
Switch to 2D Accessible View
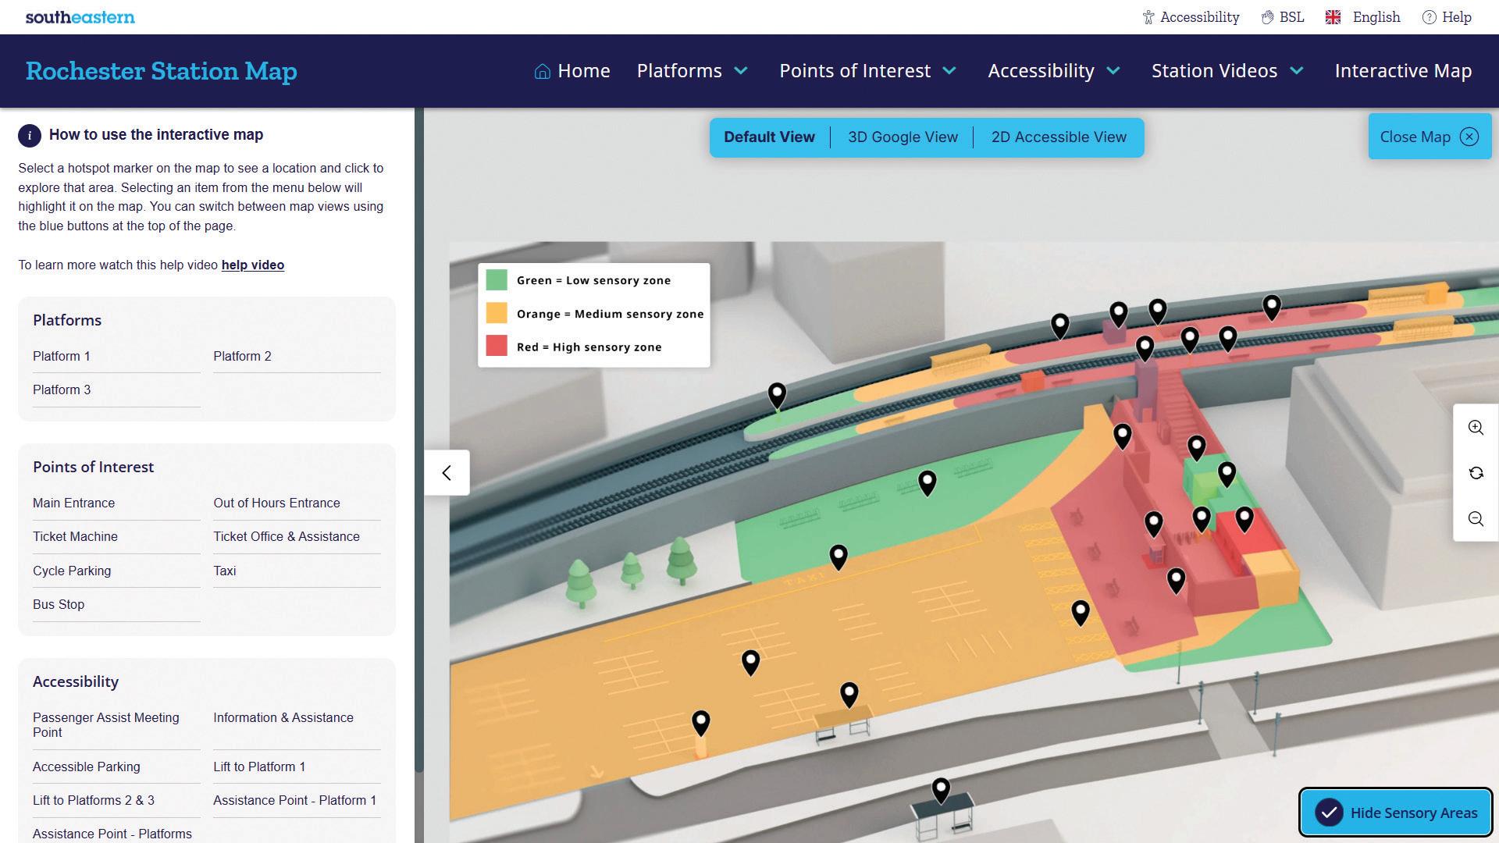pyautogui.click(x=1058, y=137)
